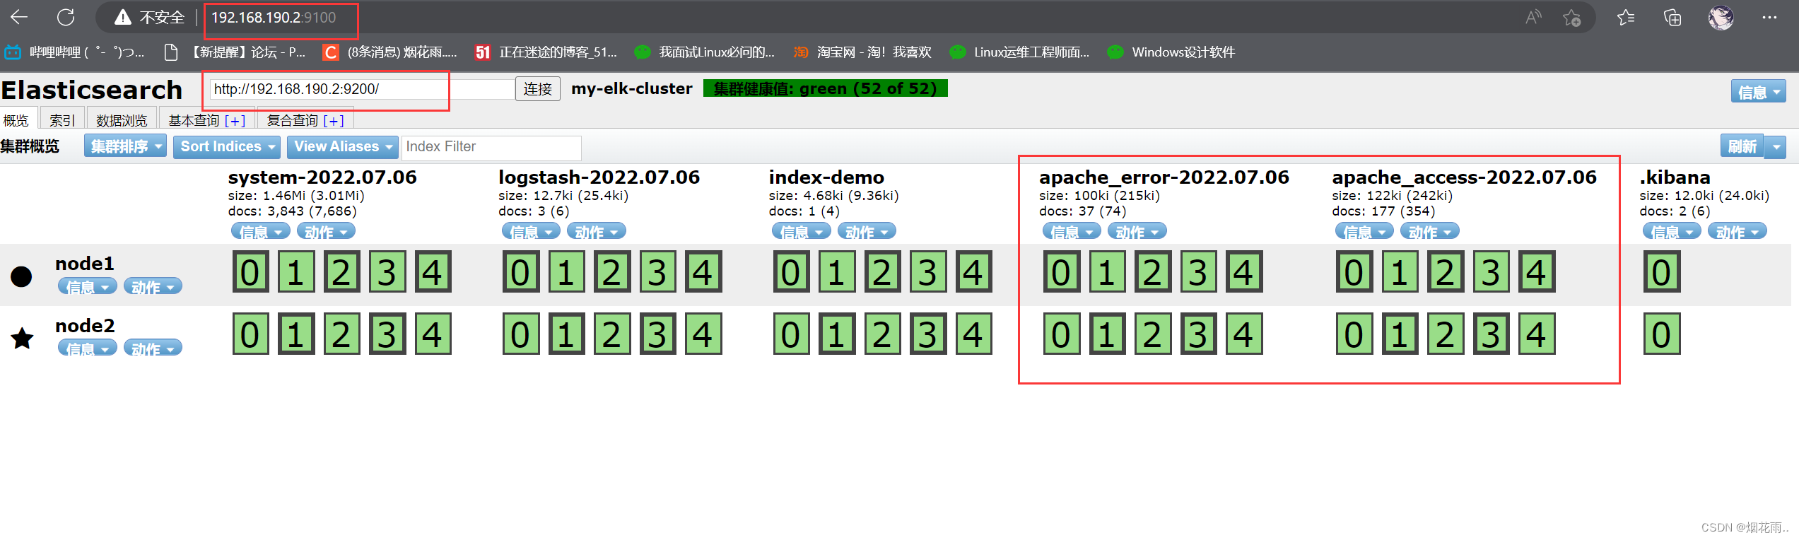Viewport: 1799px width, 540px height.
Task: Click the system-2022.07.06 index name
Action: pyautogui.click(x=322, y=177)
